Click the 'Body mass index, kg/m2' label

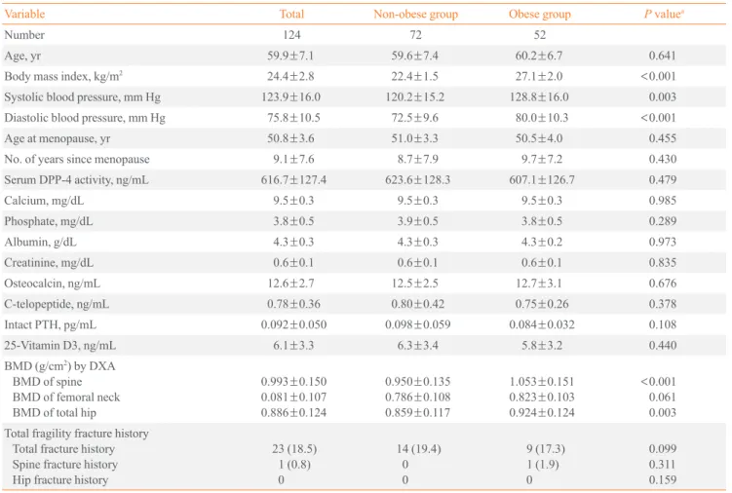(x=63, y=76)
